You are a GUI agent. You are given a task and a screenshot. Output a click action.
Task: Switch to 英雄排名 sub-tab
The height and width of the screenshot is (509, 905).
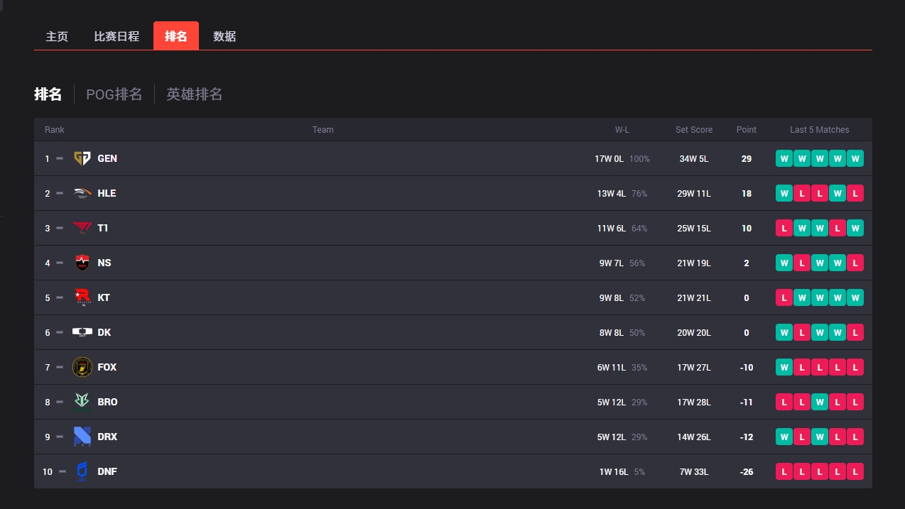click(195, 94)
